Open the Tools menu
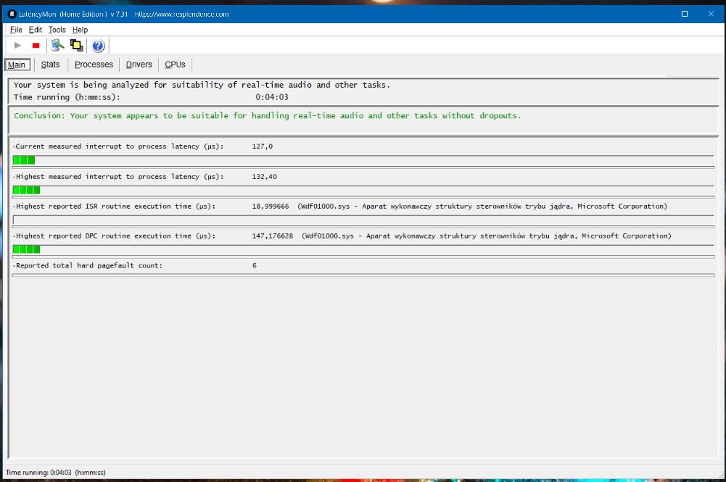The width and height of the screenshot is (726, 482). point(57,30)
